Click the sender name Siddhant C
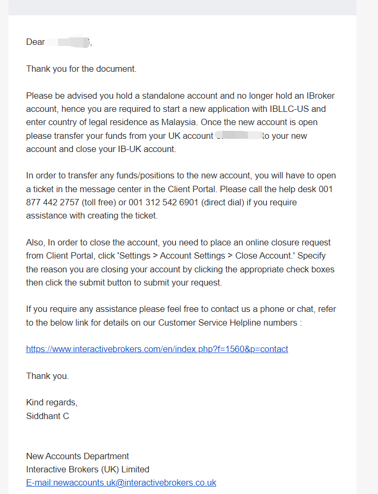The image size is (378, 494). click(x=47, y=416)
